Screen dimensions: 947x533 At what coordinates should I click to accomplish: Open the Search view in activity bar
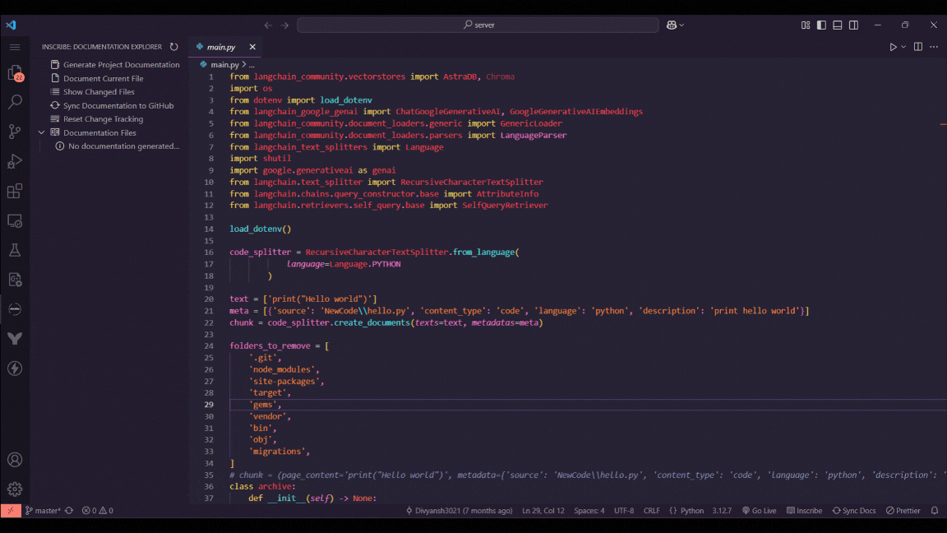pyautogui.click(x=15, y=101)
